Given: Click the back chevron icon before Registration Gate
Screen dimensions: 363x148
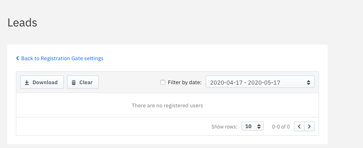Looking at the screenshot, I should pos(17,58).
